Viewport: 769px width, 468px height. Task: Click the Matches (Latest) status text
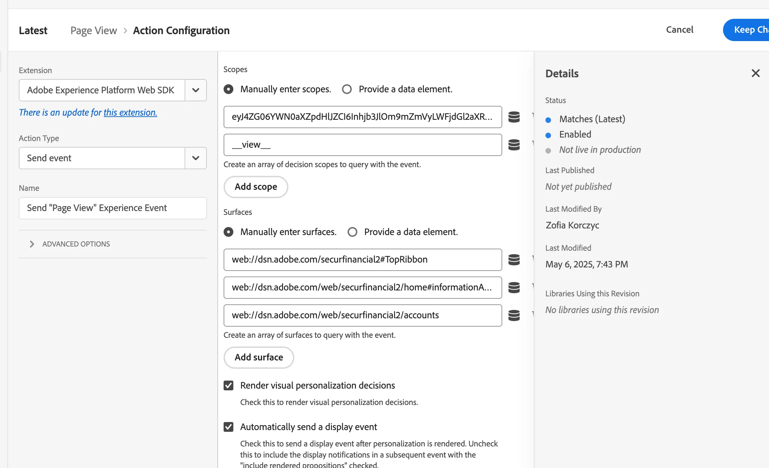click(x=592, y=119)
